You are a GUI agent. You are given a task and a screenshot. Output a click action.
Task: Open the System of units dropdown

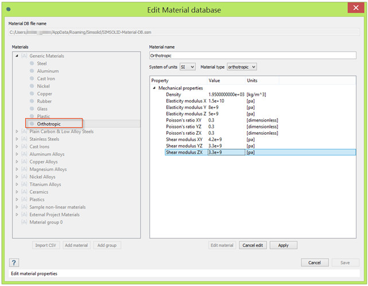pyautogui.click(x=187, y=67)
